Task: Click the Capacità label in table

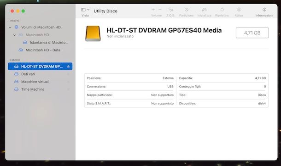Action: point(186,78)
